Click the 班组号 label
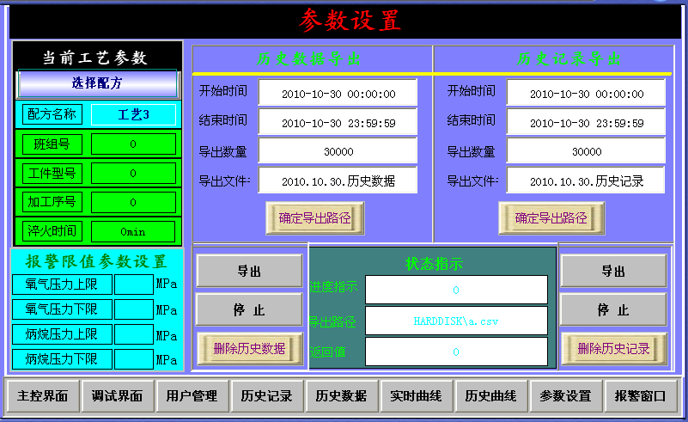The height and width of the screenshot is (422, 688). pyautogui.click(x=52, y=144)
